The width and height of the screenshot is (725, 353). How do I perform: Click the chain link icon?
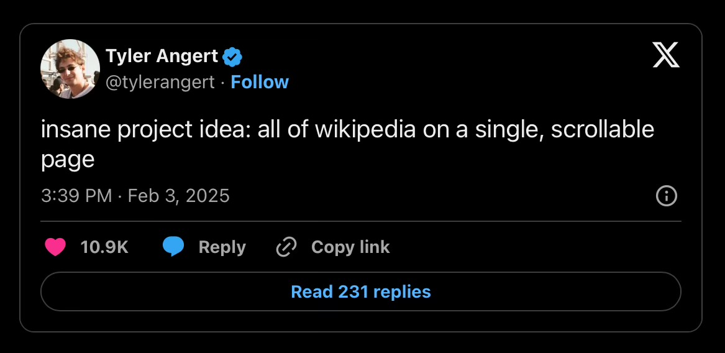(x=286, y=247)
